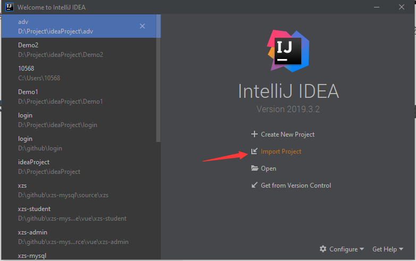
Task: Click the Configure label
Action: (x=343, y=249)
